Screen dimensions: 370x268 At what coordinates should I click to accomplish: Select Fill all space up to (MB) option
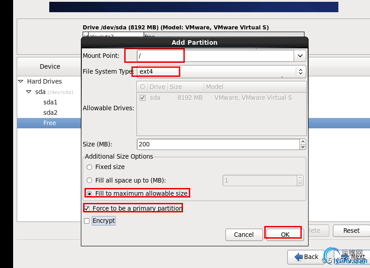coord(89,181)
